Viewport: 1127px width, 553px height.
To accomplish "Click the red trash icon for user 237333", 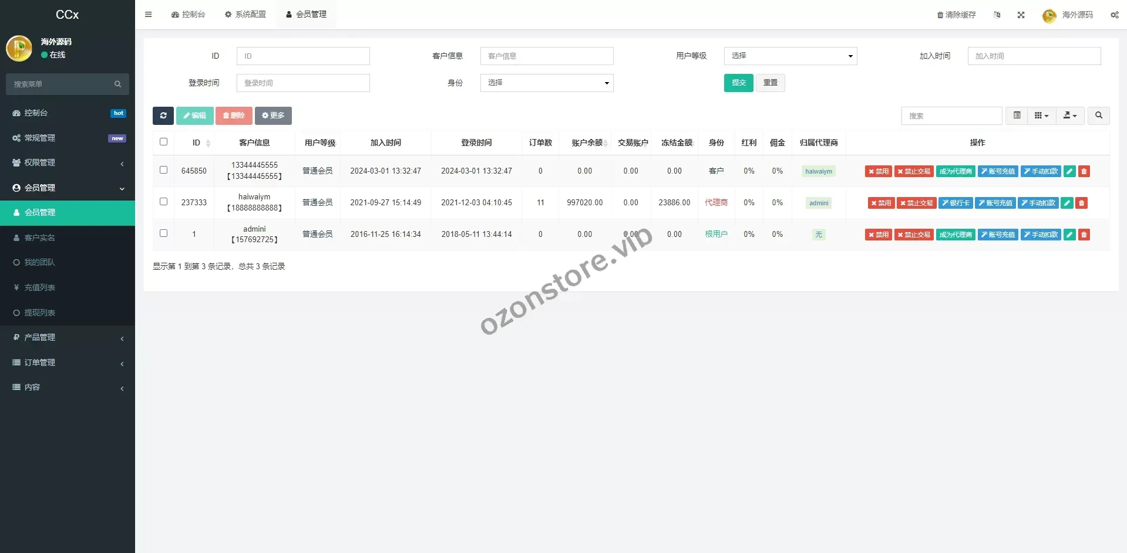I will click(1081, 203).
